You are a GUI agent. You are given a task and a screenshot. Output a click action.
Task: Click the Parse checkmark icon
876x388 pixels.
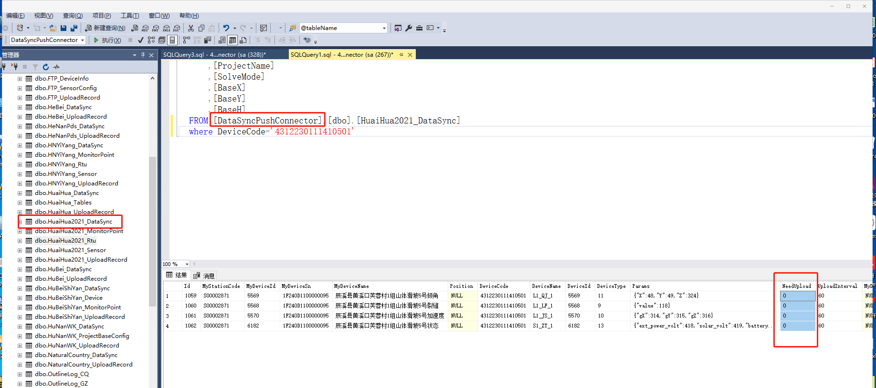140,41
